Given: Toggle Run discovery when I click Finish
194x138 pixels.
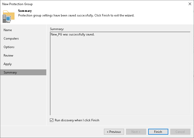Looking at the screenshot, I should pos(52,120).
